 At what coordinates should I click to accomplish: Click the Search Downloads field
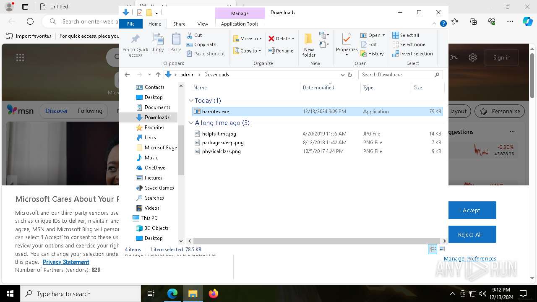pos(401,75)
